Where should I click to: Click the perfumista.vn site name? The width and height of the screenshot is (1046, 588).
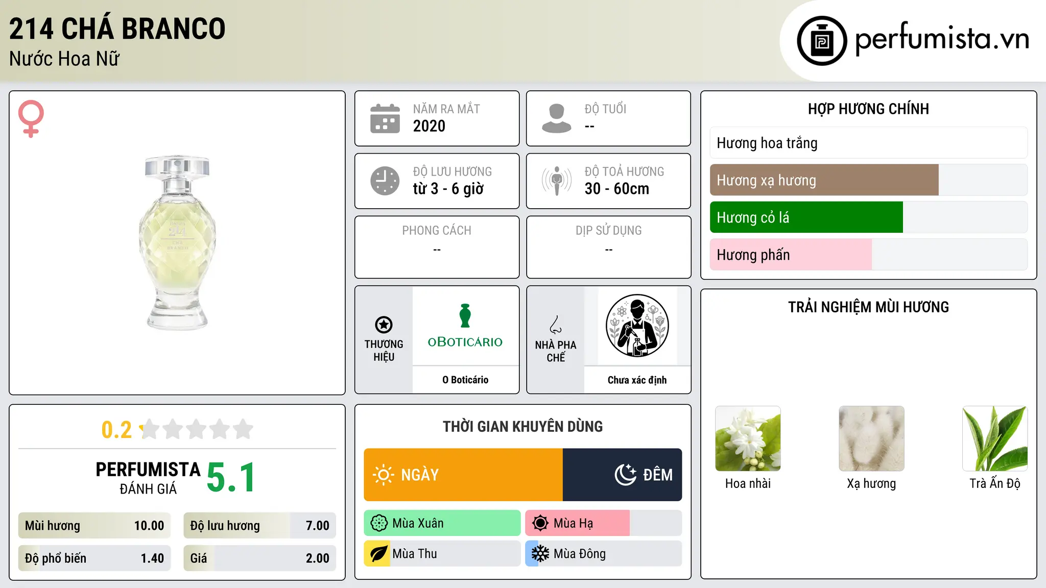click(x=942, y=39)
